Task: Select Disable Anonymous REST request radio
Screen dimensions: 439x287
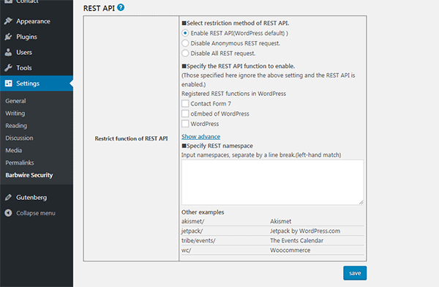Action: [x=185, y=43]
